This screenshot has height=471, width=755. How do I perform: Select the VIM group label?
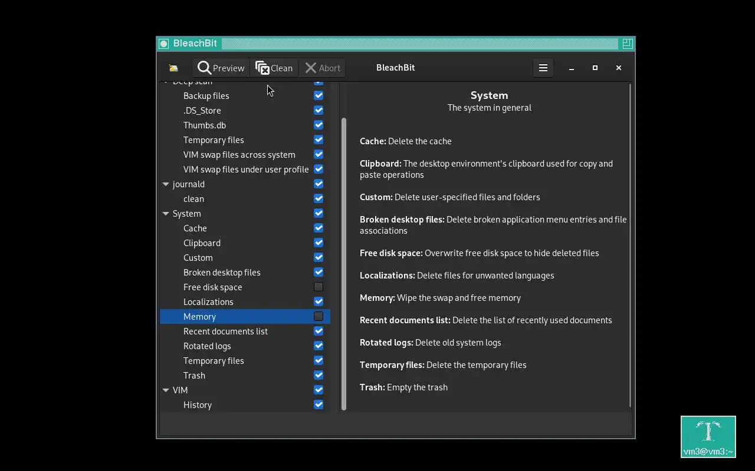(x=180, y=390)
